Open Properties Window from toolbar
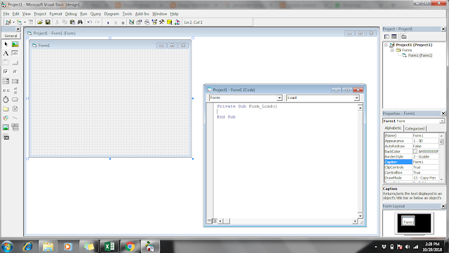 point(139,22)
